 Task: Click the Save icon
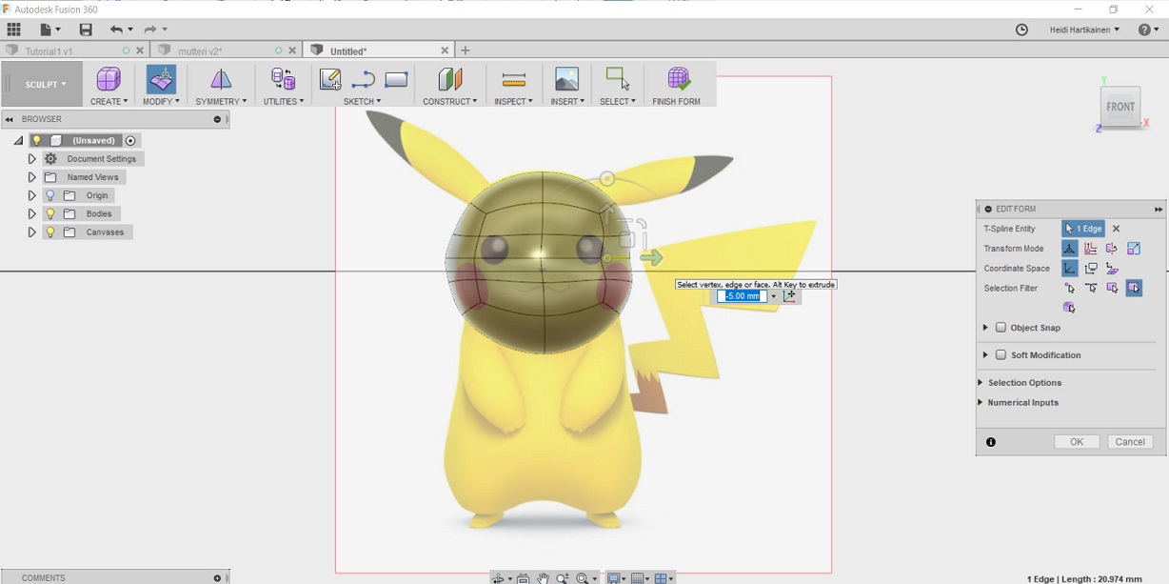coord(86,30)
